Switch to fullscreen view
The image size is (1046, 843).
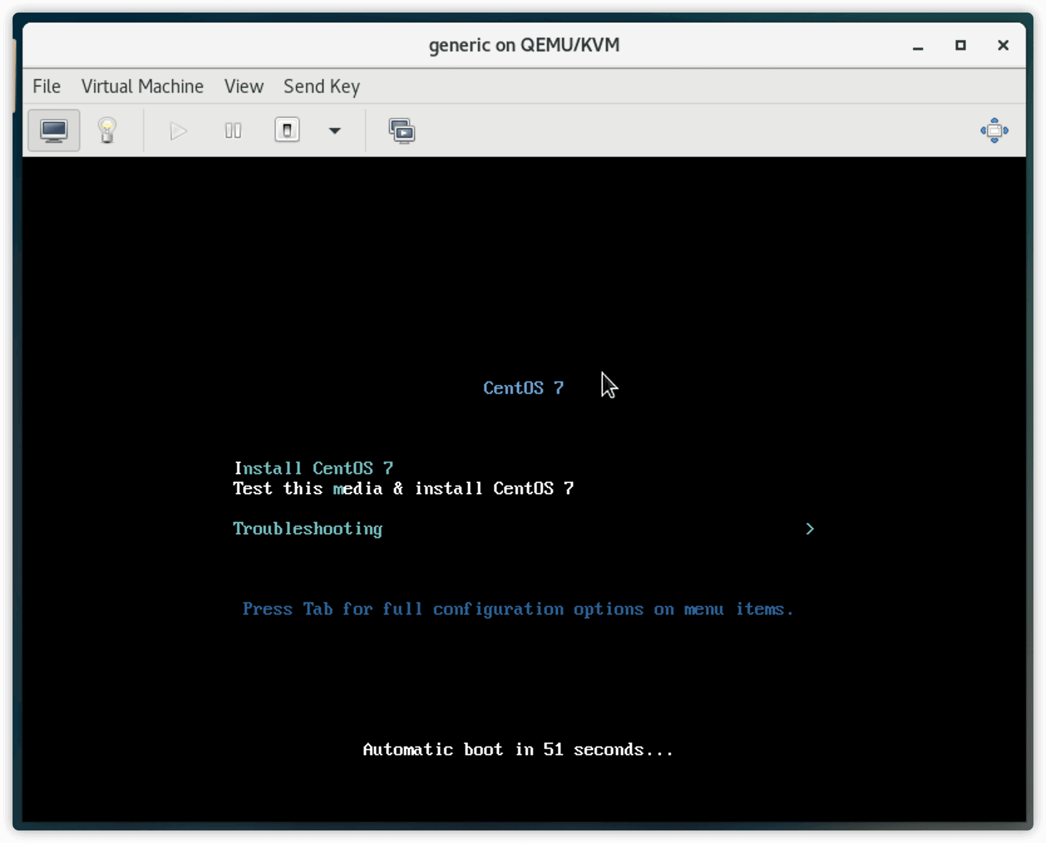click(x=995, y=130)
